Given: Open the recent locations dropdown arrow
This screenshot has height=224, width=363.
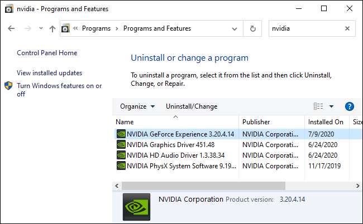Looking at the screenshot, I should click(41, 28).
